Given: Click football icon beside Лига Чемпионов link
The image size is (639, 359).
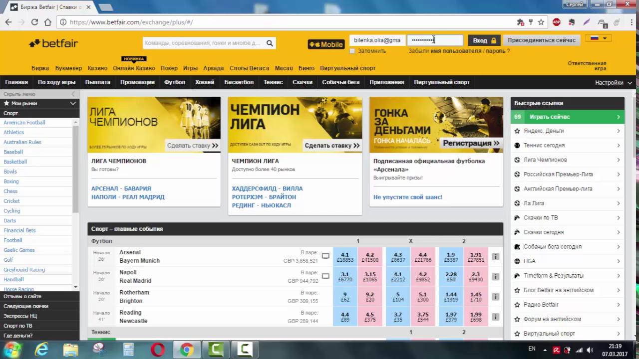Looking at the screenshot, I should [x=517, y=160].
